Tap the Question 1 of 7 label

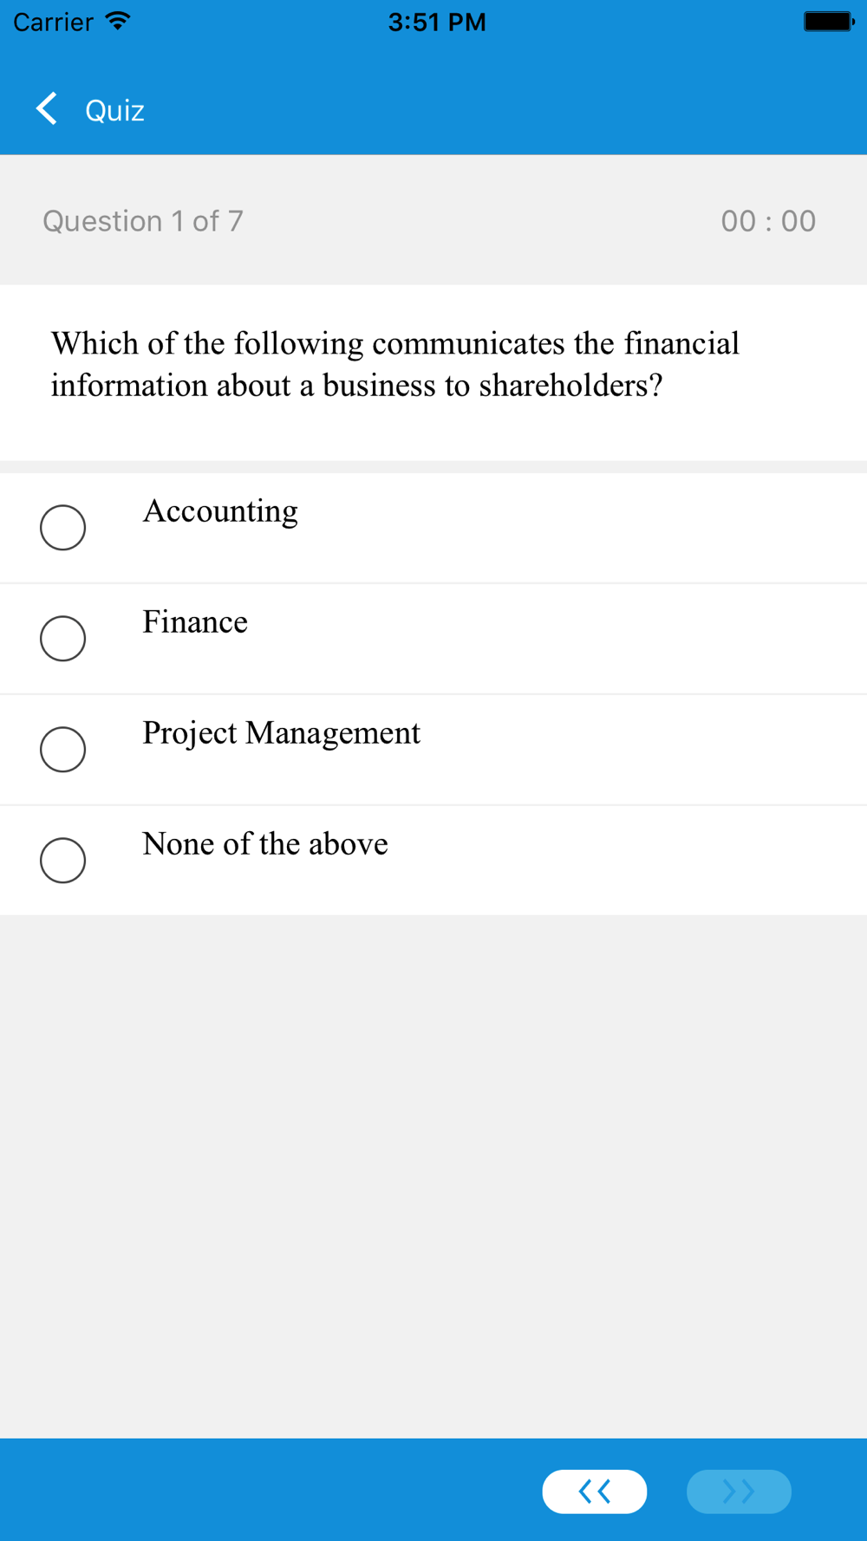coord(143,221)
